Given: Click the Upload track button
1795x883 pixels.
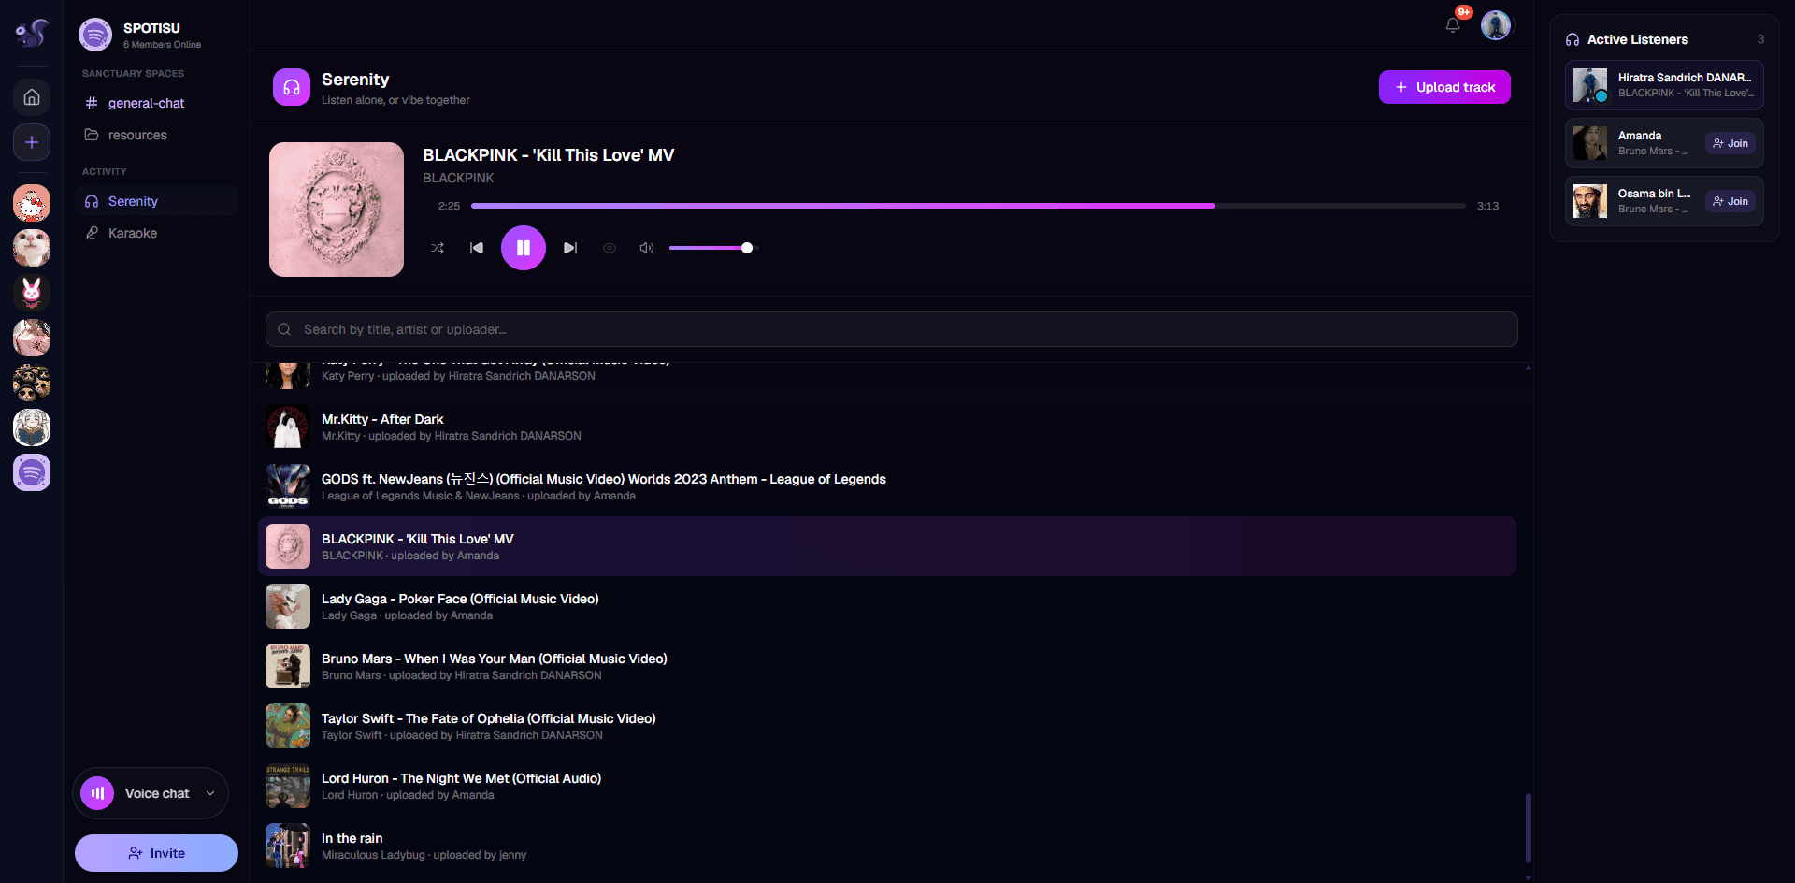Looking at the screenshot, I should tap(1444, 87).
